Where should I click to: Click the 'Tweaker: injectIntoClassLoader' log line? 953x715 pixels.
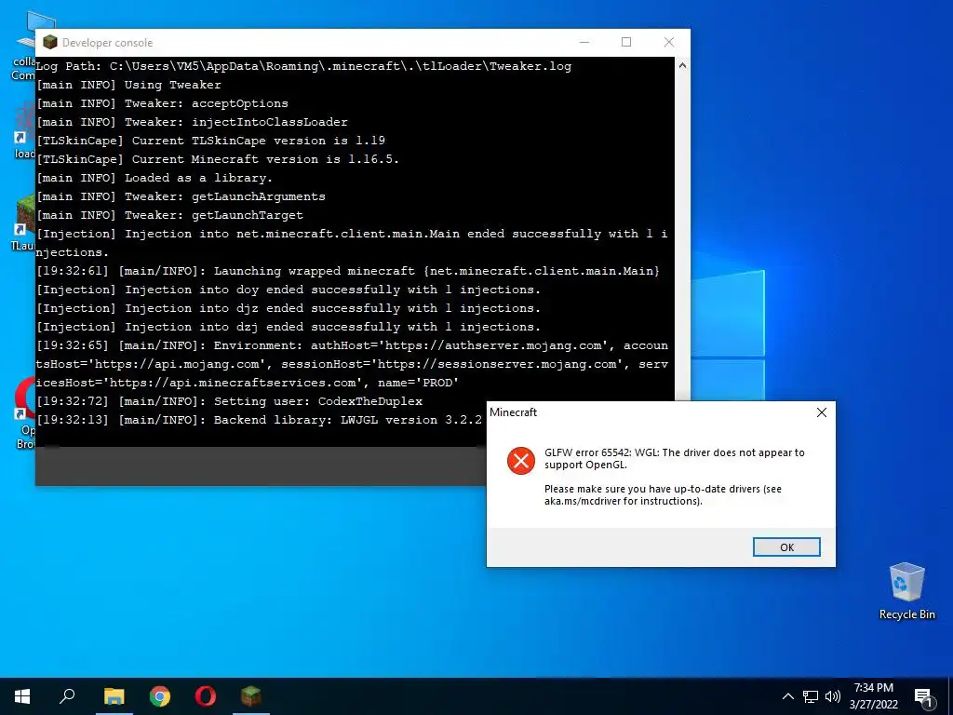[192, 122]
